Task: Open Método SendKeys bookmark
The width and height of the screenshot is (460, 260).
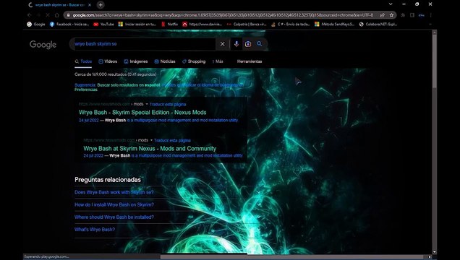Action: [334, 25]
